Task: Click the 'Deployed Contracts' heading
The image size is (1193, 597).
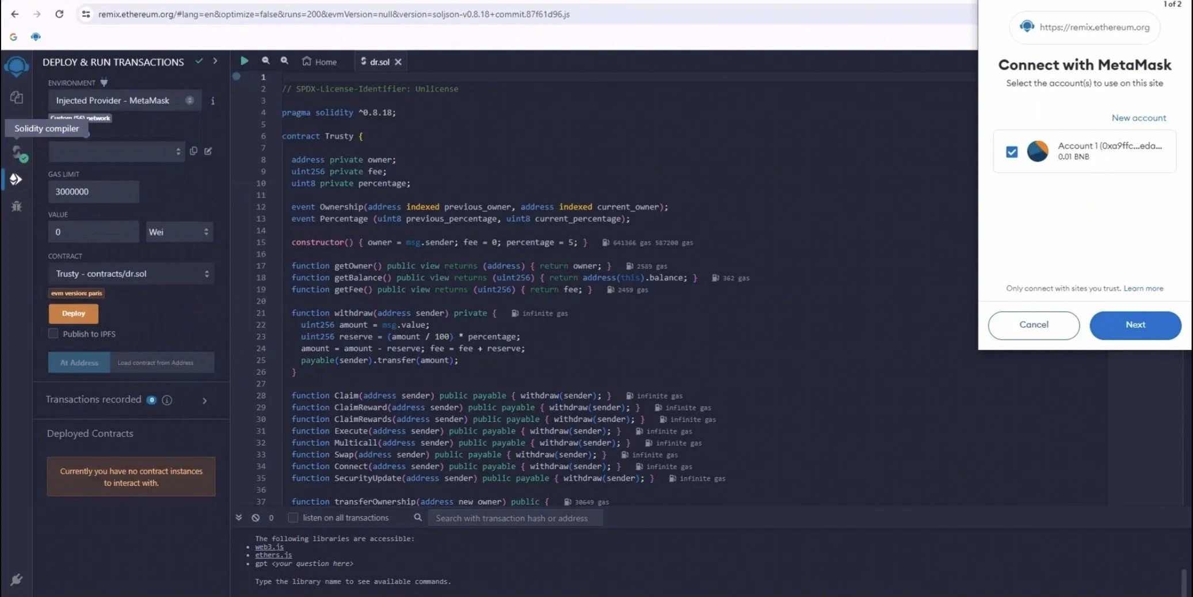Action: click(x=90, y=434)
